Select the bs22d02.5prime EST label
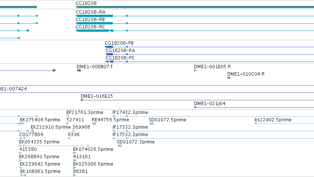Screen dimensions: 314x177 pyautogui.click(x=273, y=120)
